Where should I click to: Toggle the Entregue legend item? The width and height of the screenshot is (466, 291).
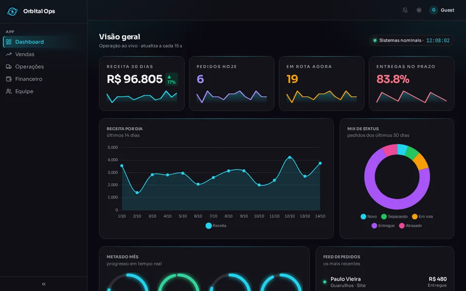pyautogui.click(x=383, y=226)
